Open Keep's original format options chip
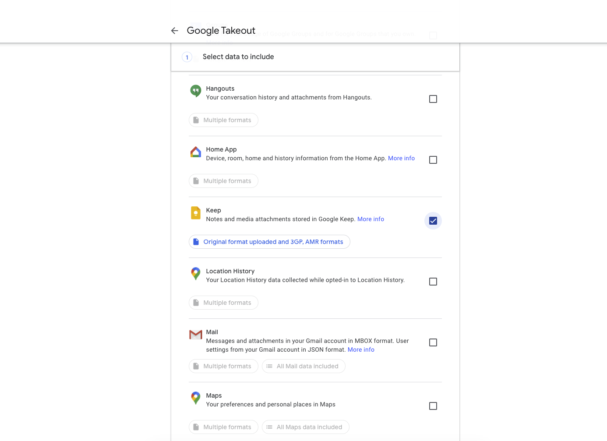Screen dimensions: 607x441 269,242
